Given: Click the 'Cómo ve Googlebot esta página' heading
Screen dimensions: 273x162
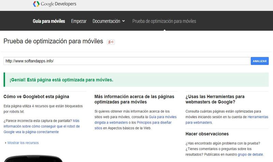Looking at the screenshot, I should [x=37, y=97].
